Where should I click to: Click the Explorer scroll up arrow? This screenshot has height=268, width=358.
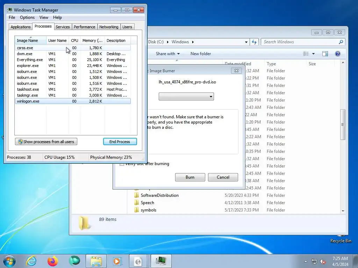pyautogui.click(x=343, y=62)
